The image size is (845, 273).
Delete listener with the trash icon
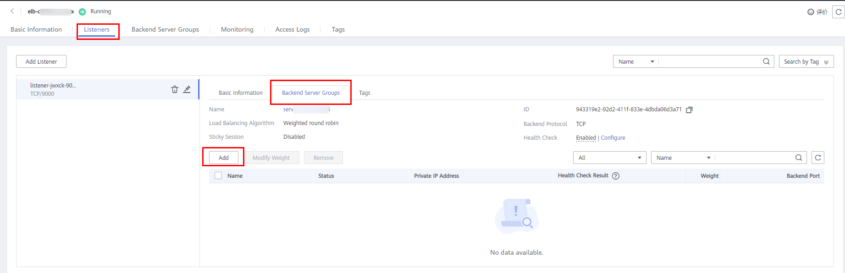(174, 89)
